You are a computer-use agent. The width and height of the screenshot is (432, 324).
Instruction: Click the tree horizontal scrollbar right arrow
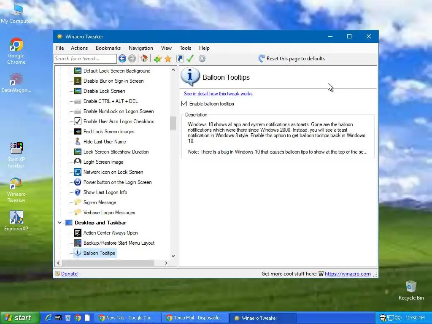[166, 263]
